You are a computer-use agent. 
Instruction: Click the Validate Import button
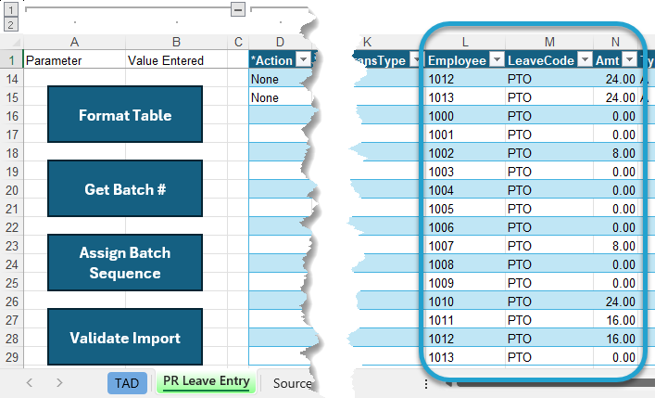125,337
